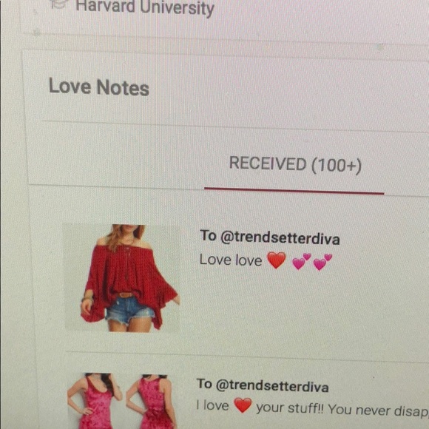Open @trendsetterdiva in the second love note
This screenshot has height=429, width=429.
click(272, 385)
